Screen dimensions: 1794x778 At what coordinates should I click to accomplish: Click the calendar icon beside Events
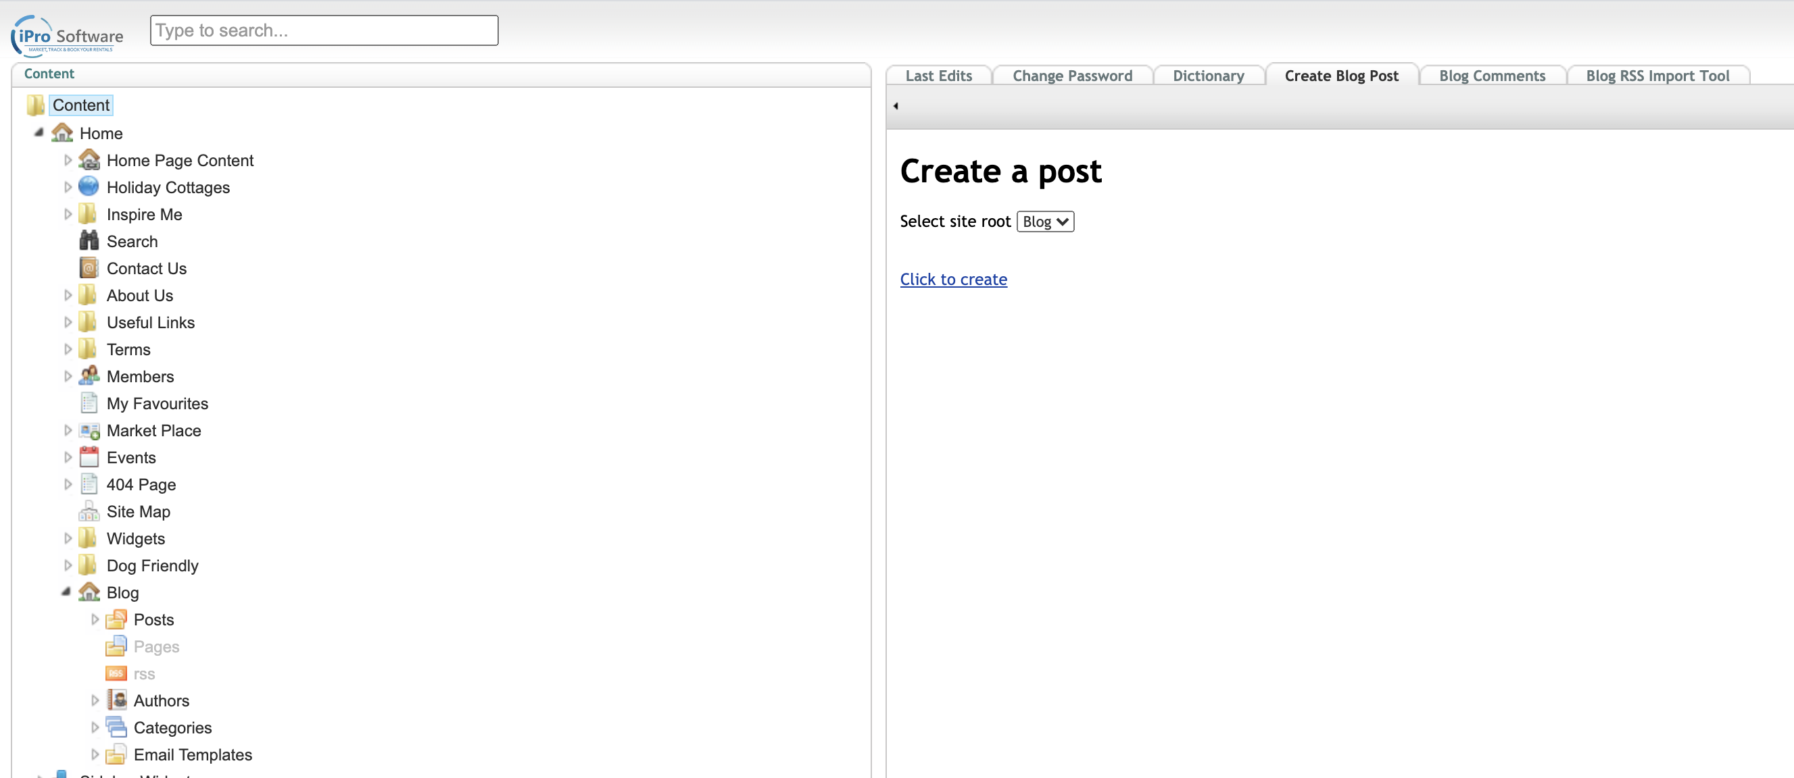tap(89, 457)
